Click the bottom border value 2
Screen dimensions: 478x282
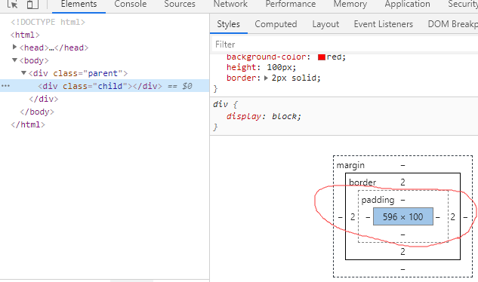(x=402, y=252)
